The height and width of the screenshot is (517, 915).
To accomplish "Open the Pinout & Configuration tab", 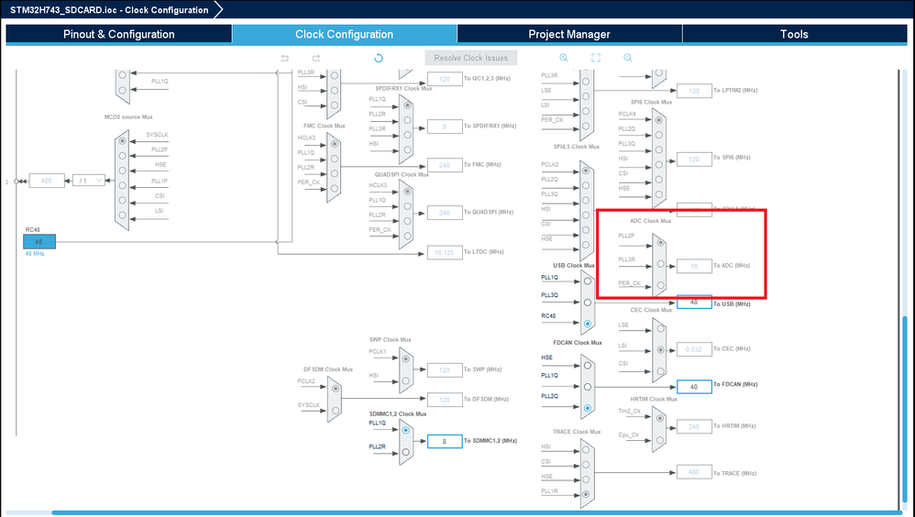I will [119, 34].
